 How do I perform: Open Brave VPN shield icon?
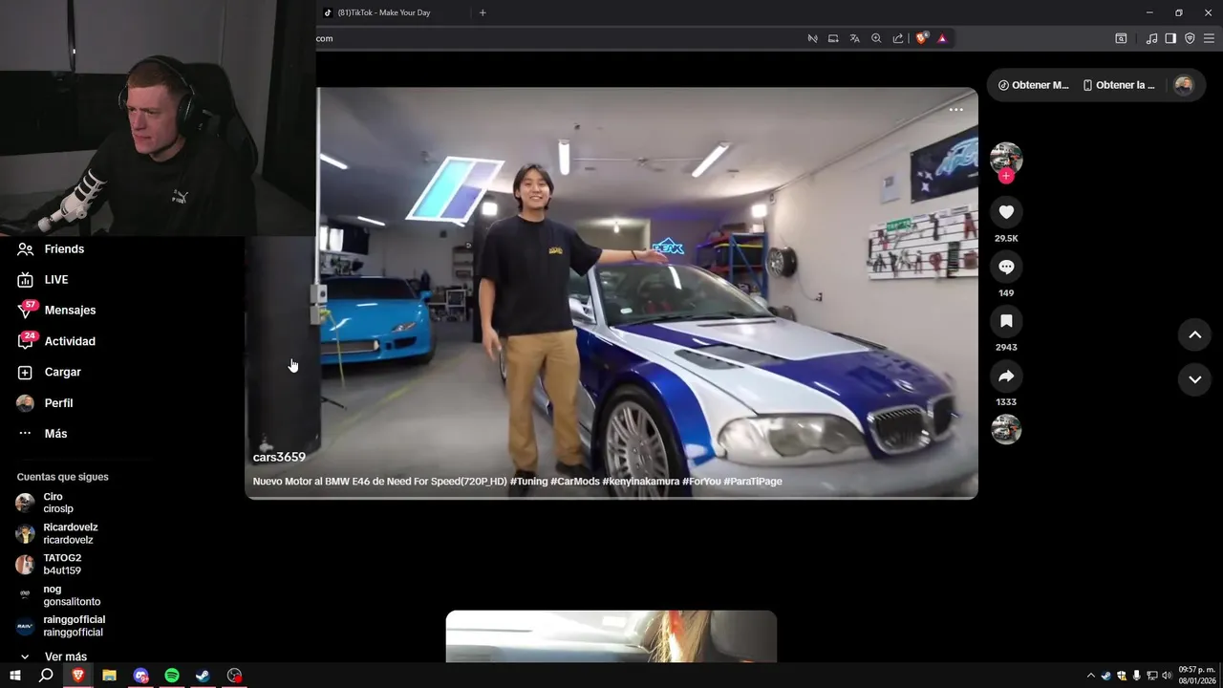[1190, 38]
